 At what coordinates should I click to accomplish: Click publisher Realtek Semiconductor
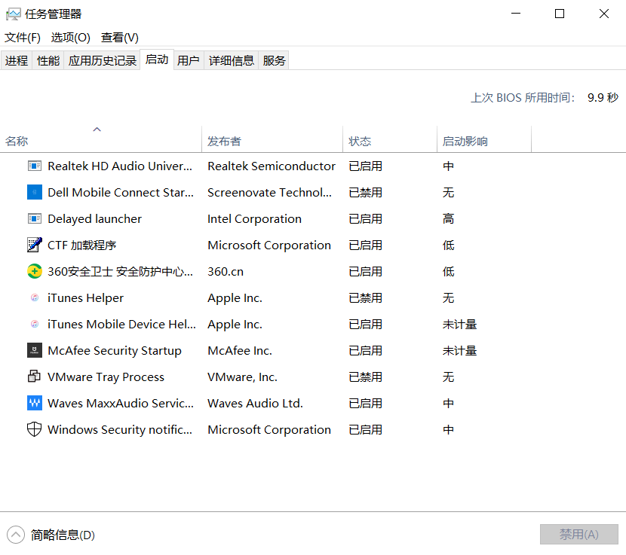(272, 166)
